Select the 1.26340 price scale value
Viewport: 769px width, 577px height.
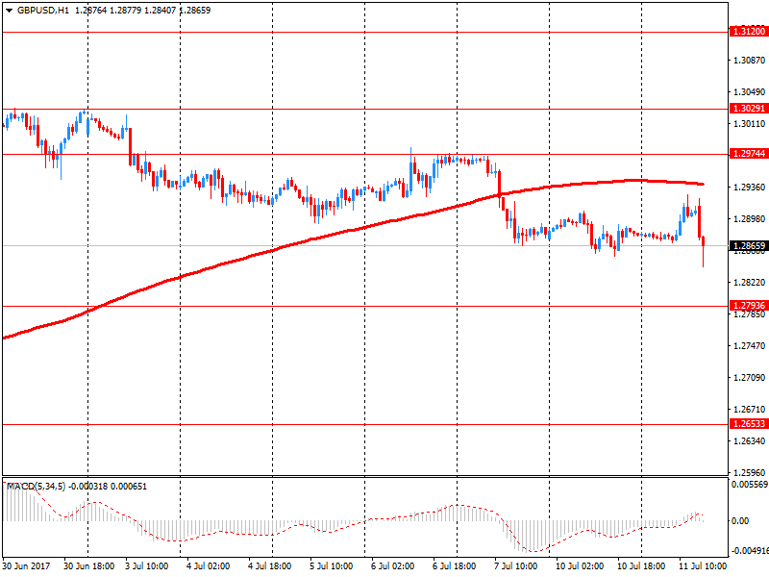point(749,441)
